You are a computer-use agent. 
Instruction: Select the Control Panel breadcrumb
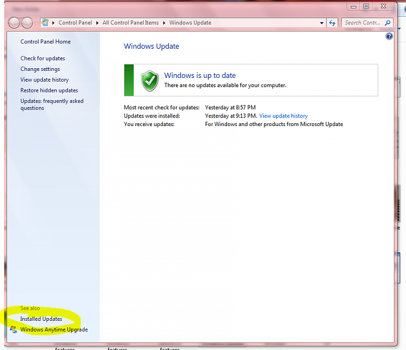[75, 23]
